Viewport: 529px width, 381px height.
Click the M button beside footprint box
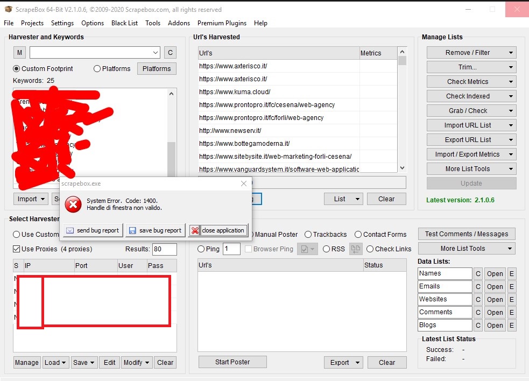(19, 53)
